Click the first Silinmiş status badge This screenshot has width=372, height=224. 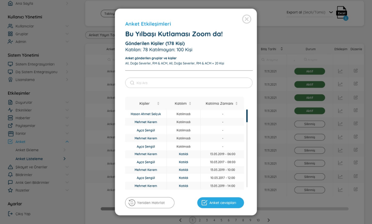click(310, 124)
